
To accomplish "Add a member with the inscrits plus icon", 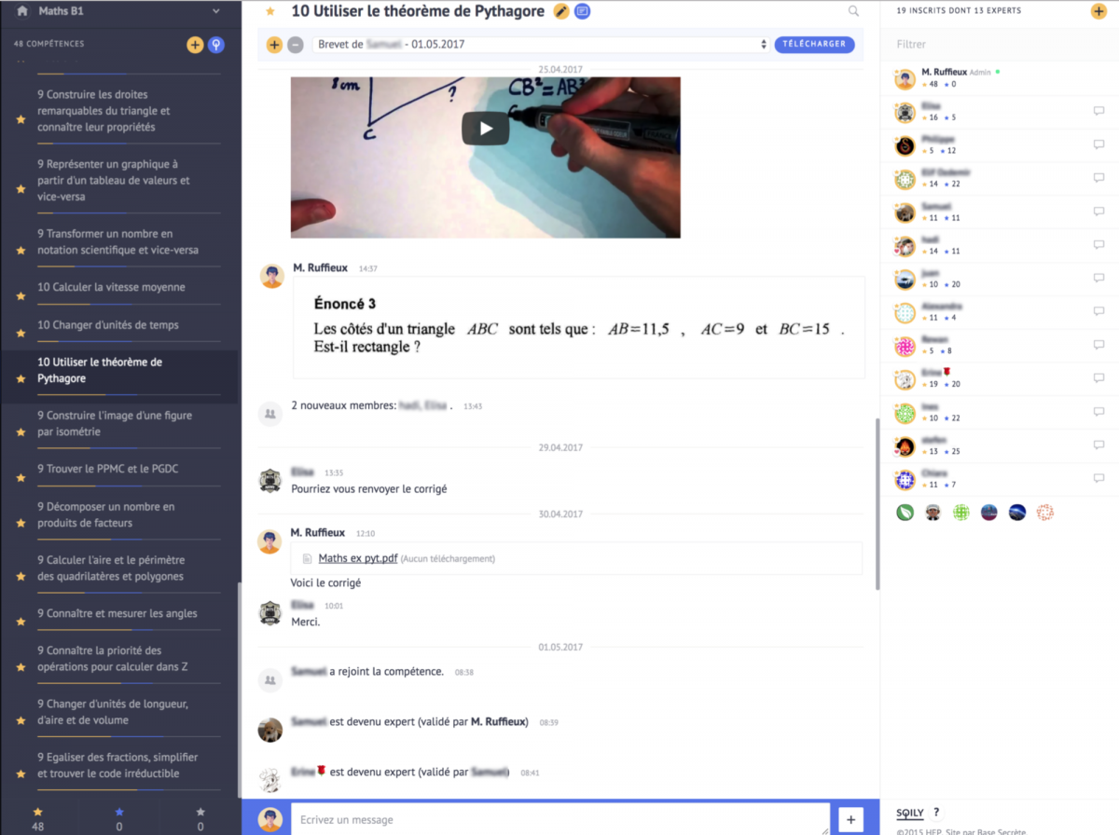I will pos(1098,11).
